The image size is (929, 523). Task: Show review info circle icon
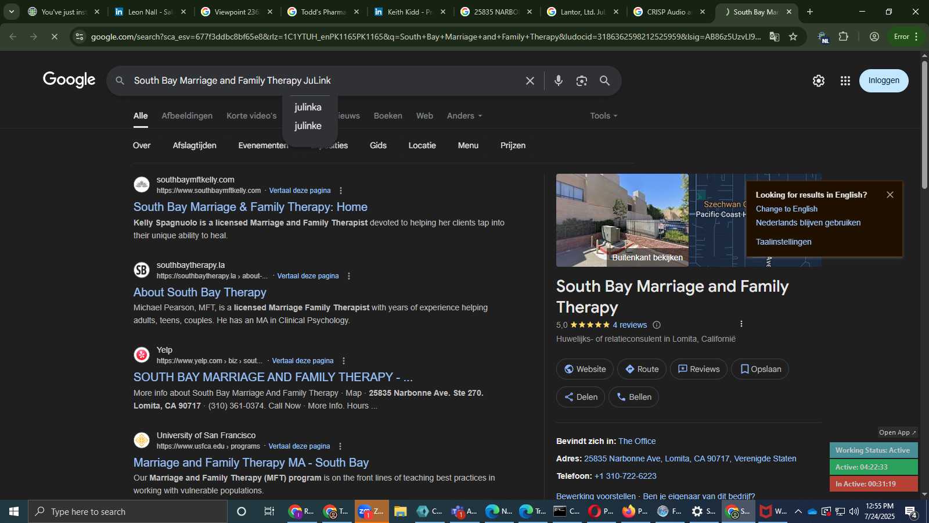coord(657,325)
